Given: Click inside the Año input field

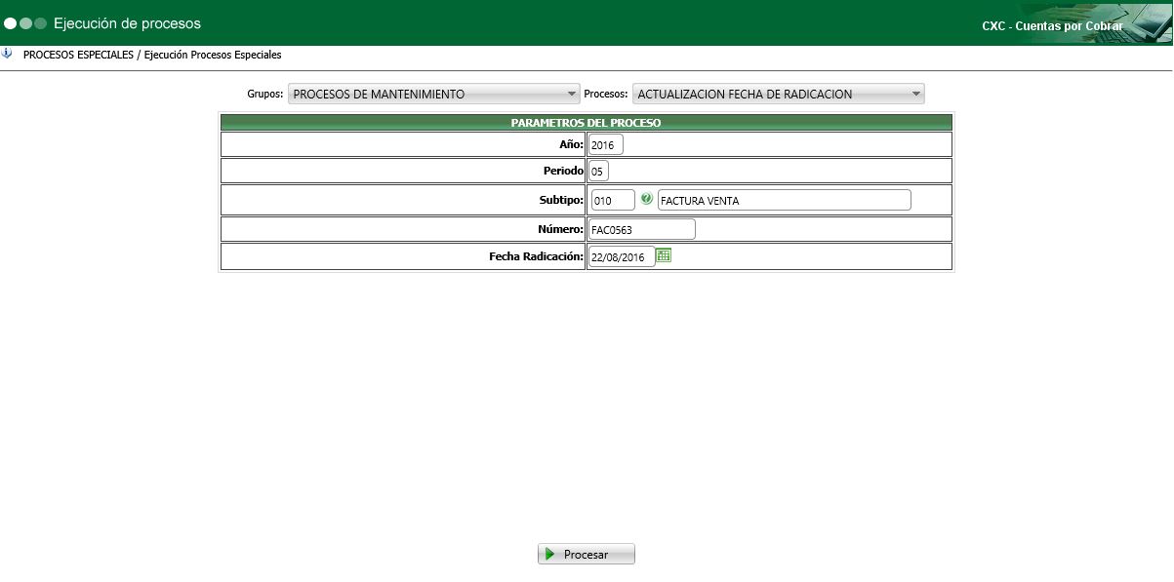Looking at the screenshot, I should pos(604,143).
